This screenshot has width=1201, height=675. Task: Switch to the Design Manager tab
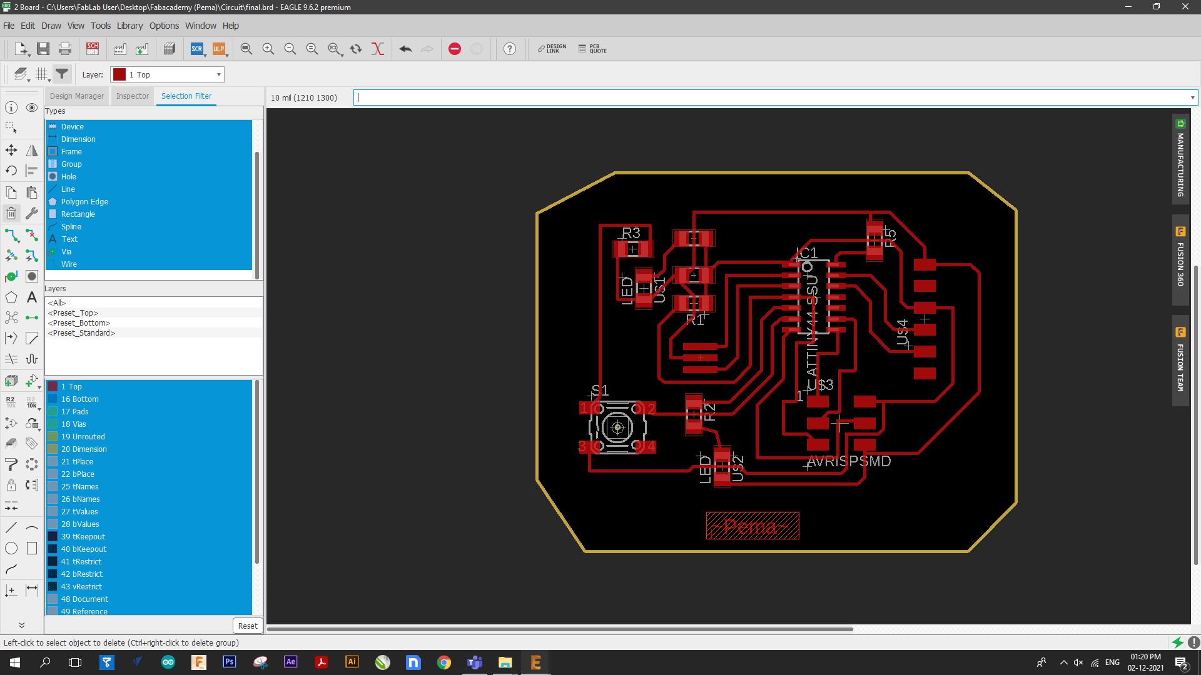pos(77,96)
